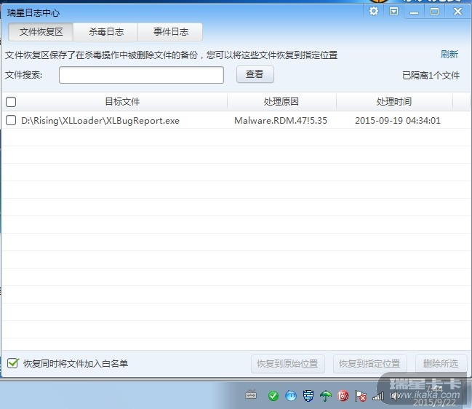
Task: Click the 刷新 refresh link
Action: click(449, 55)
